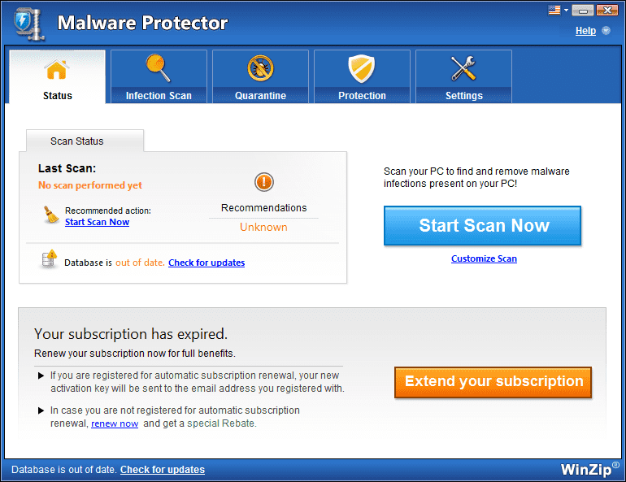Image resolution: width=626 pixels, height=482 pixels.
Task: Expand the Help dropdown arrow
Action: pos(606,31)
